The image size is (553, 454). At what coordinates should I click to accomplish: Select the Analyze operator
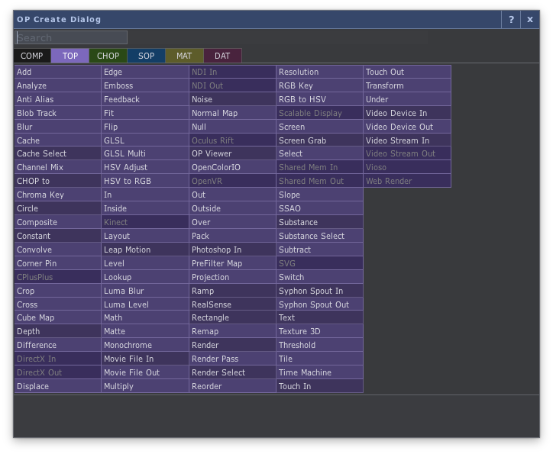pyautogui.click(x=58, y=85)
